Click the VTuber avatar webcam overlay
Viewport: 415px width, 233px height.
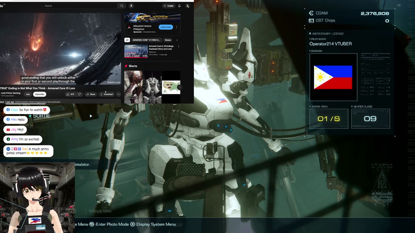(38, 197)
